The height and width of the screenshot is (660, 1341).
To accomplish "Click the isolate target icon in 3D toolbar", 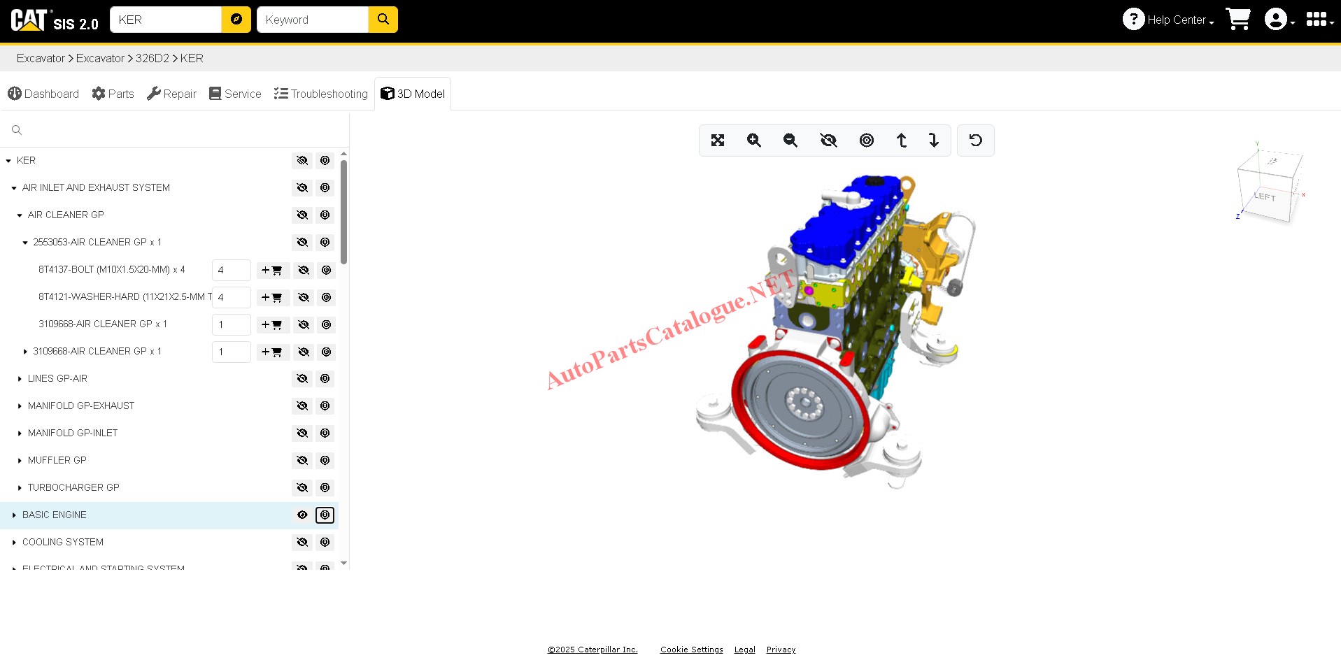I will point(867,141).
